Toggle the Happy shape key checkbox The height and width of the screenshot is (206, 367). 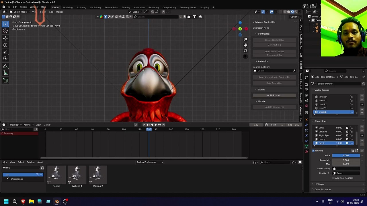347,139
